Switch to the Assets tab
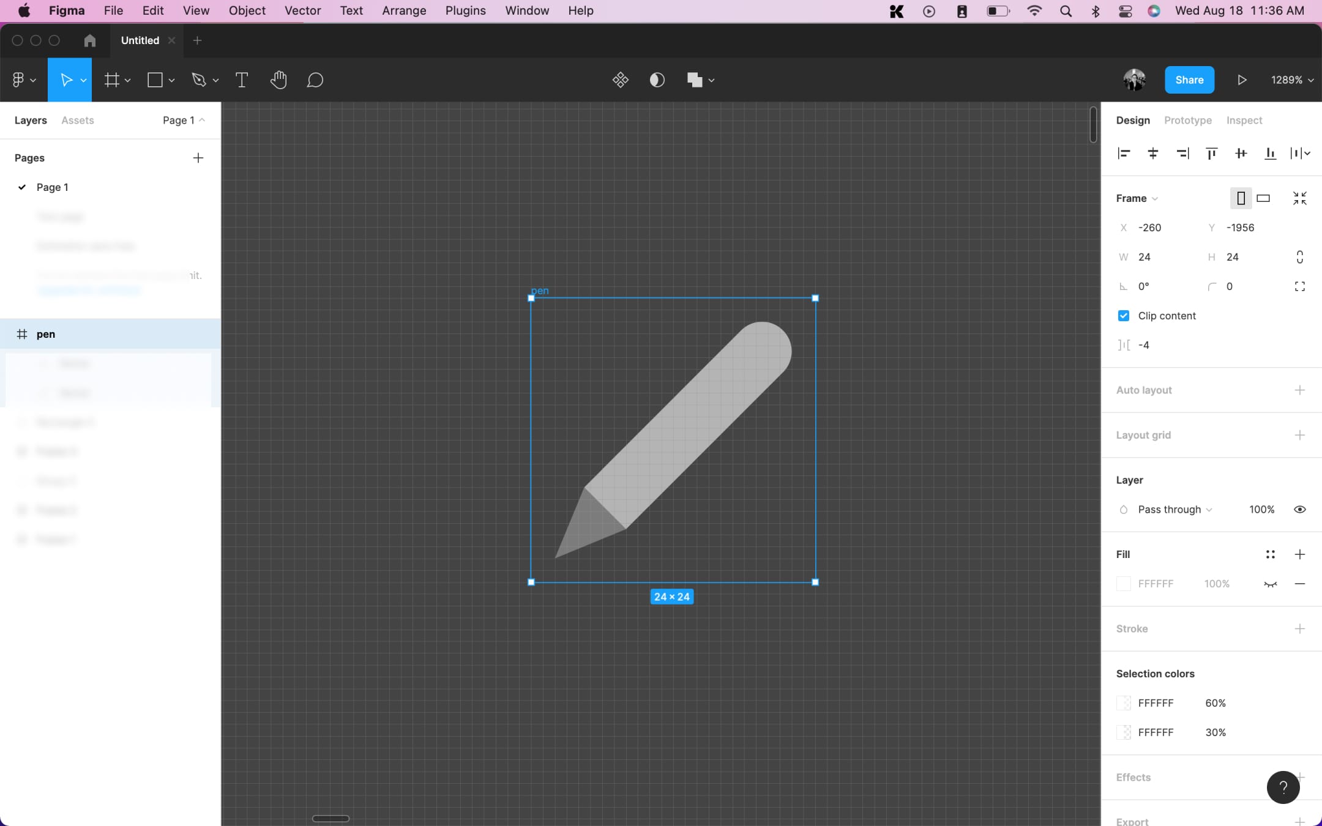1322x826 pixels. click(x=78, y=121)
